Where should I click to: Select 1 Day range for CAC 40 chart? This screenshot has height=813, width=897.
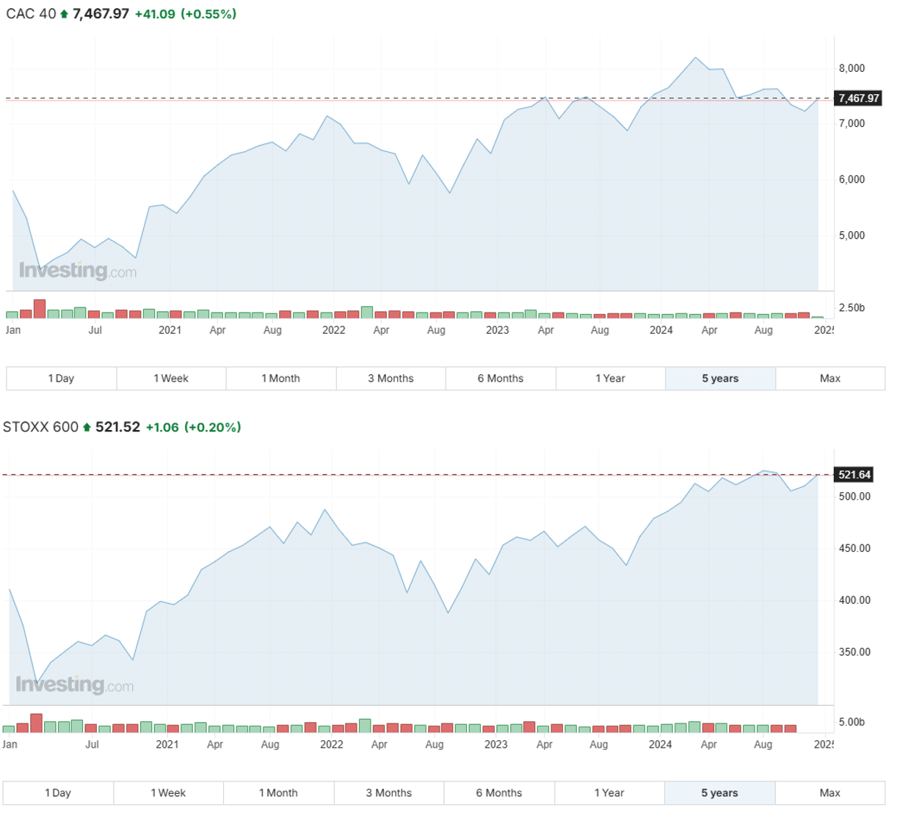(x=62, y=379)
